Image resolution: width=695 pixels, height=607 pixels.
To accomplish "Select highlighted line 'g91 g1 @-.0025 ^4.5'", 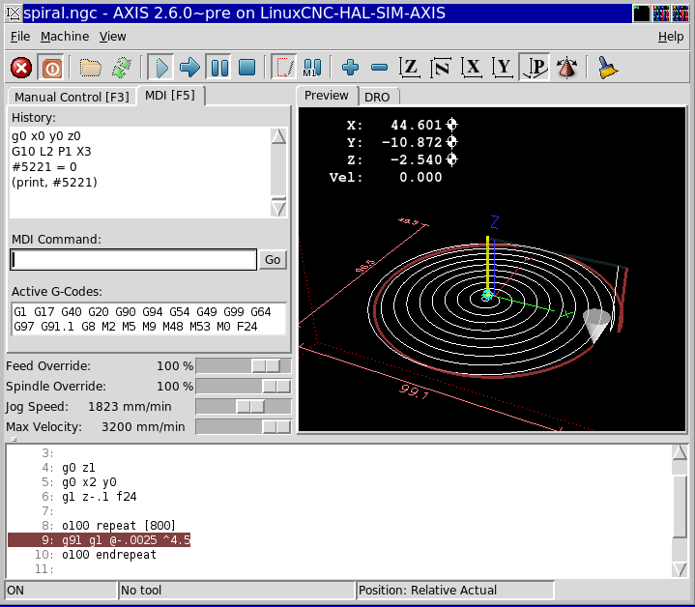I will tap(100, 540).
